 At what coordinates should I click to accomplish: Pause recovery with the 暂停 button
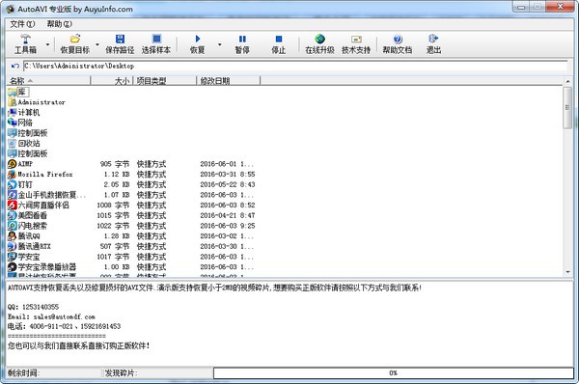click(242, 39)
